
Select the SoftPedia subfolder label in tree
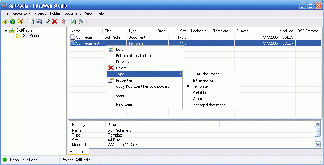pyautogui.click(x=31, y=36)
